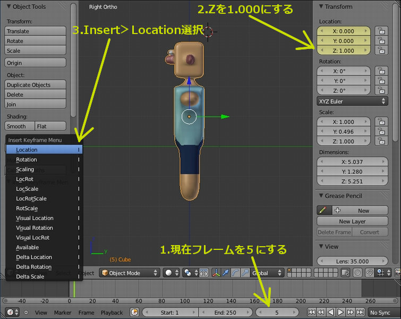Jump to the next keyframe
Image resolution: width=401 pixels, height=319 pixels.
[351, 312]
